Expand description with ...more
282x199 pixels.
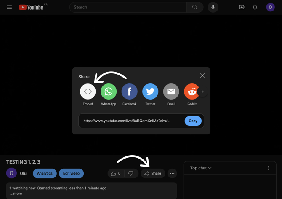coord(16,194)
